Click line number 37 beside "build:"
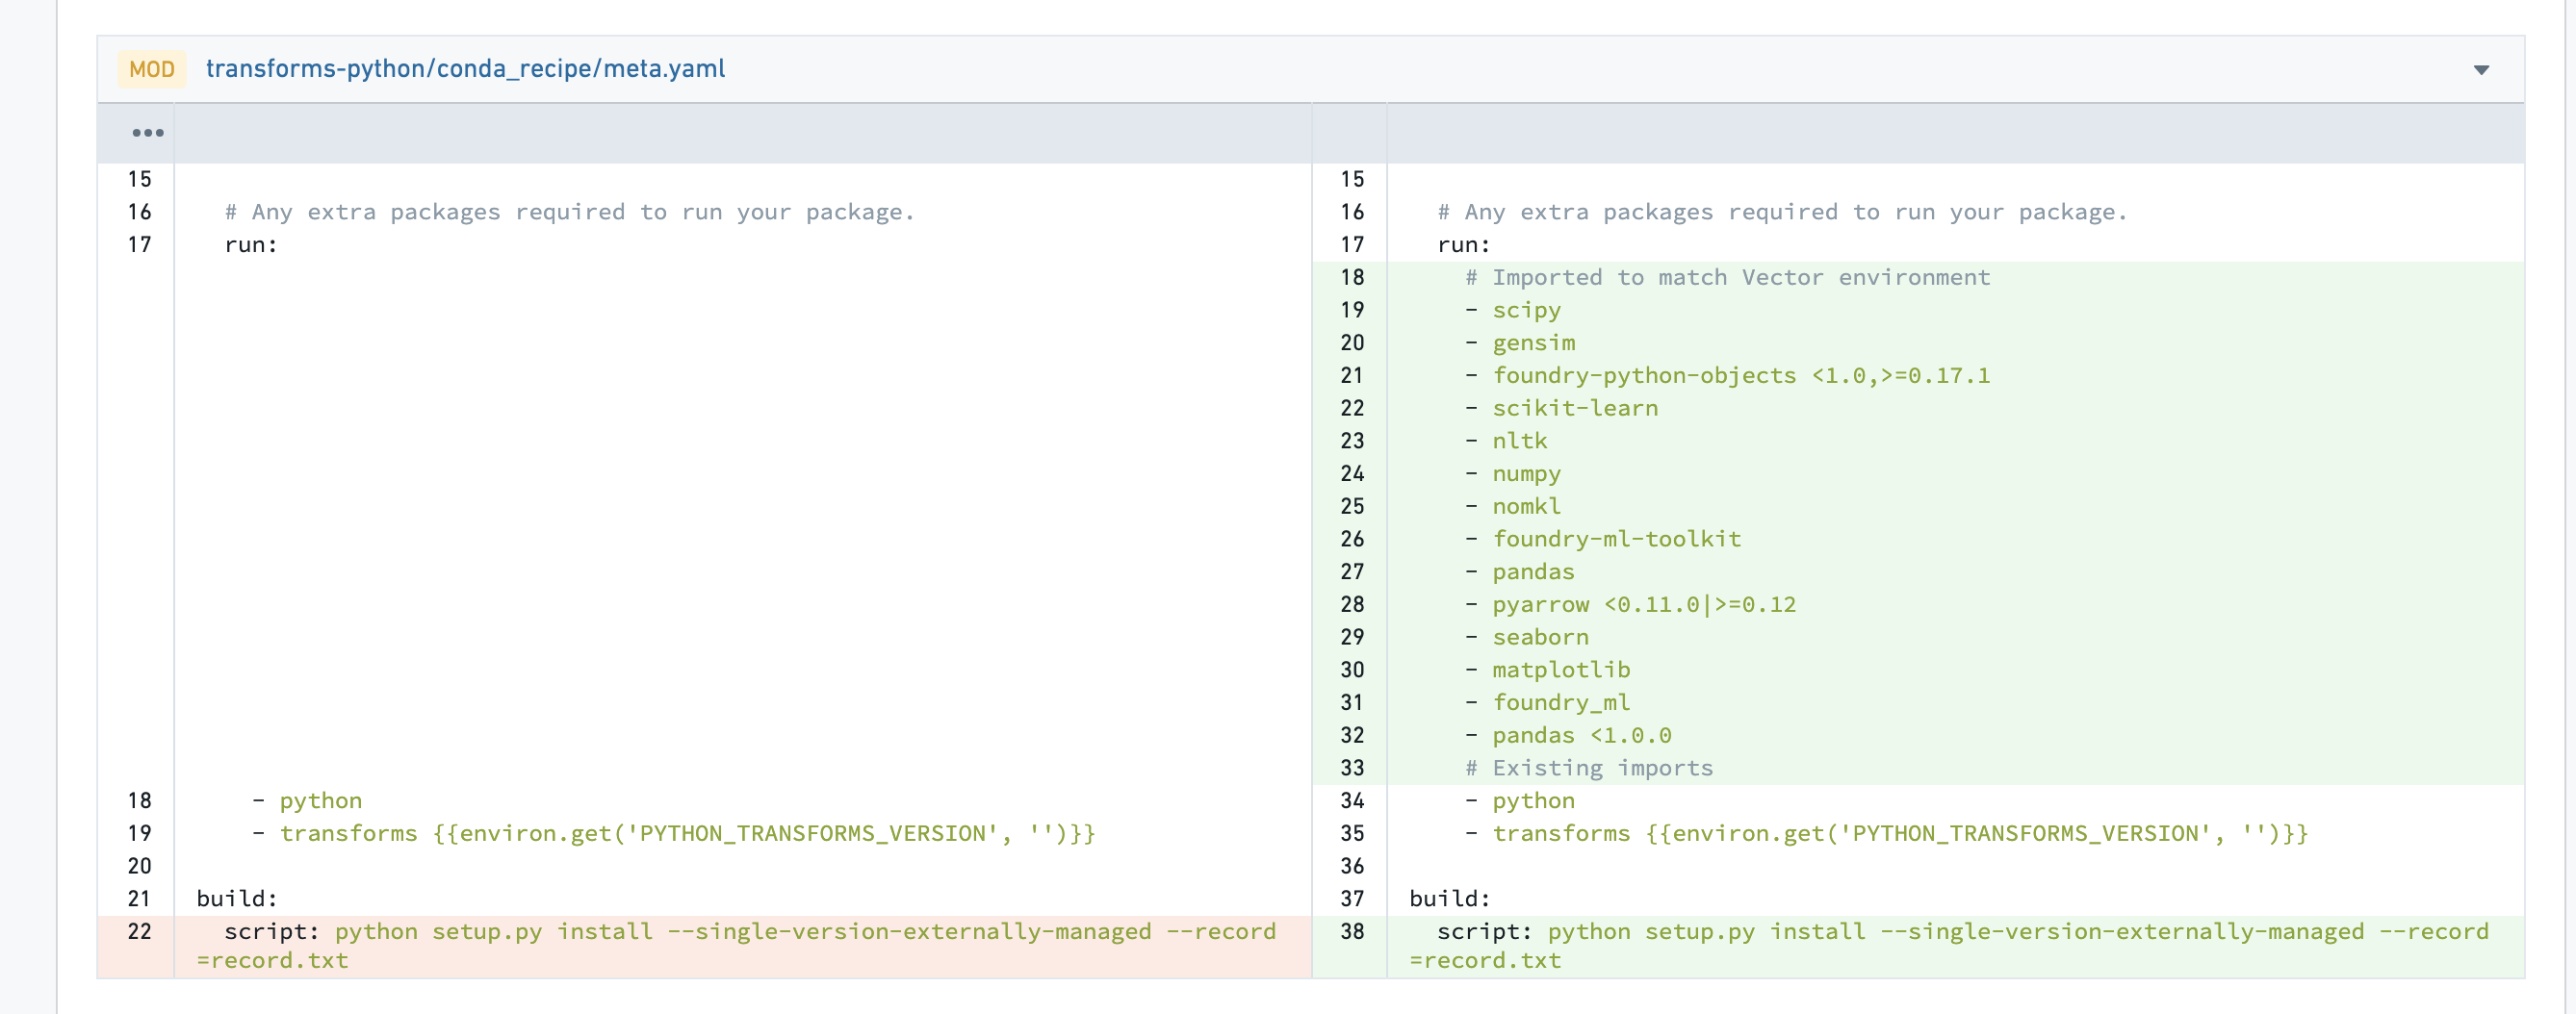This screenshot has width=2576, height=1014. 1352,900
